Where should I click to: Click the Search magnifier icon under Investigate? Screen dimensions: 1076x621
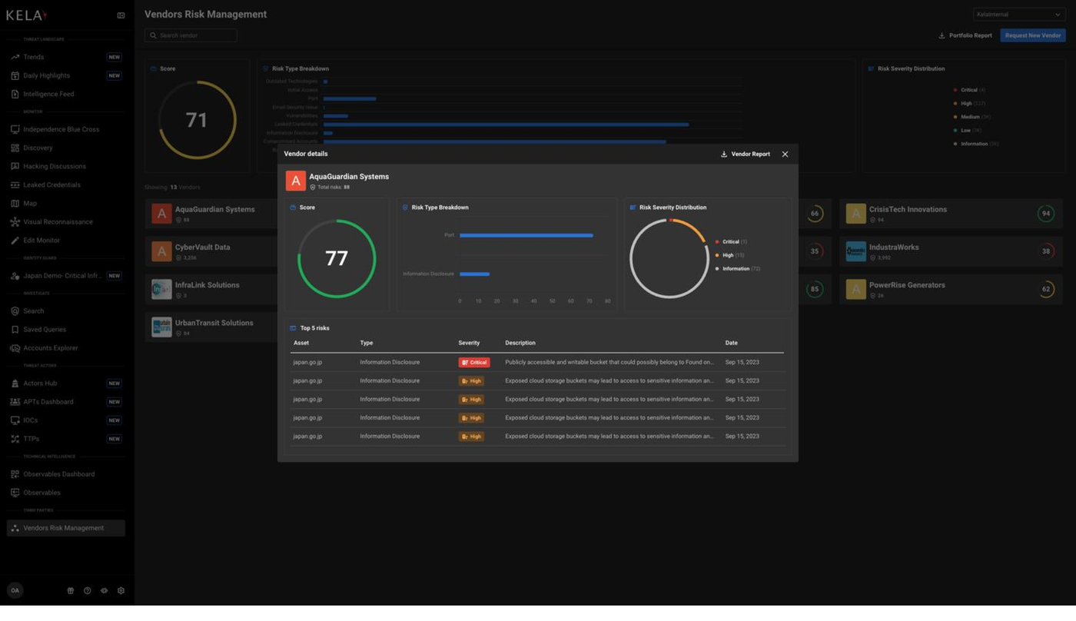pyautogui.click(x=15, y=310)
